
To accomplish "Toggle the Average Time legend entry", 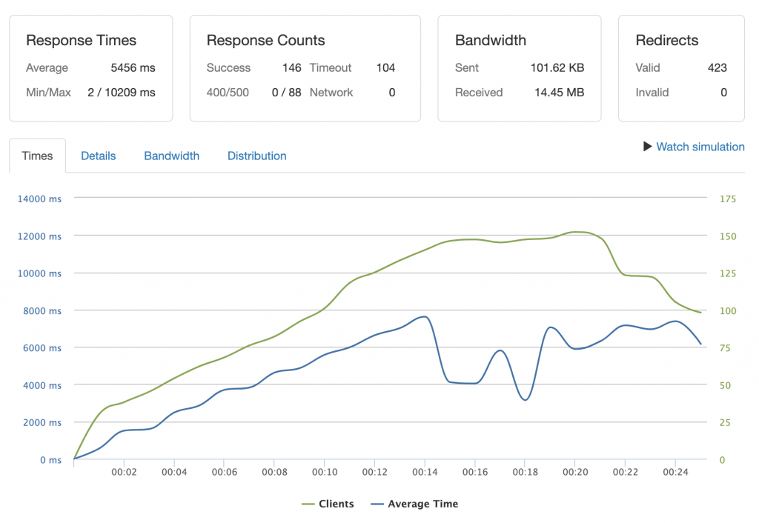I will (x=414, y=504).
